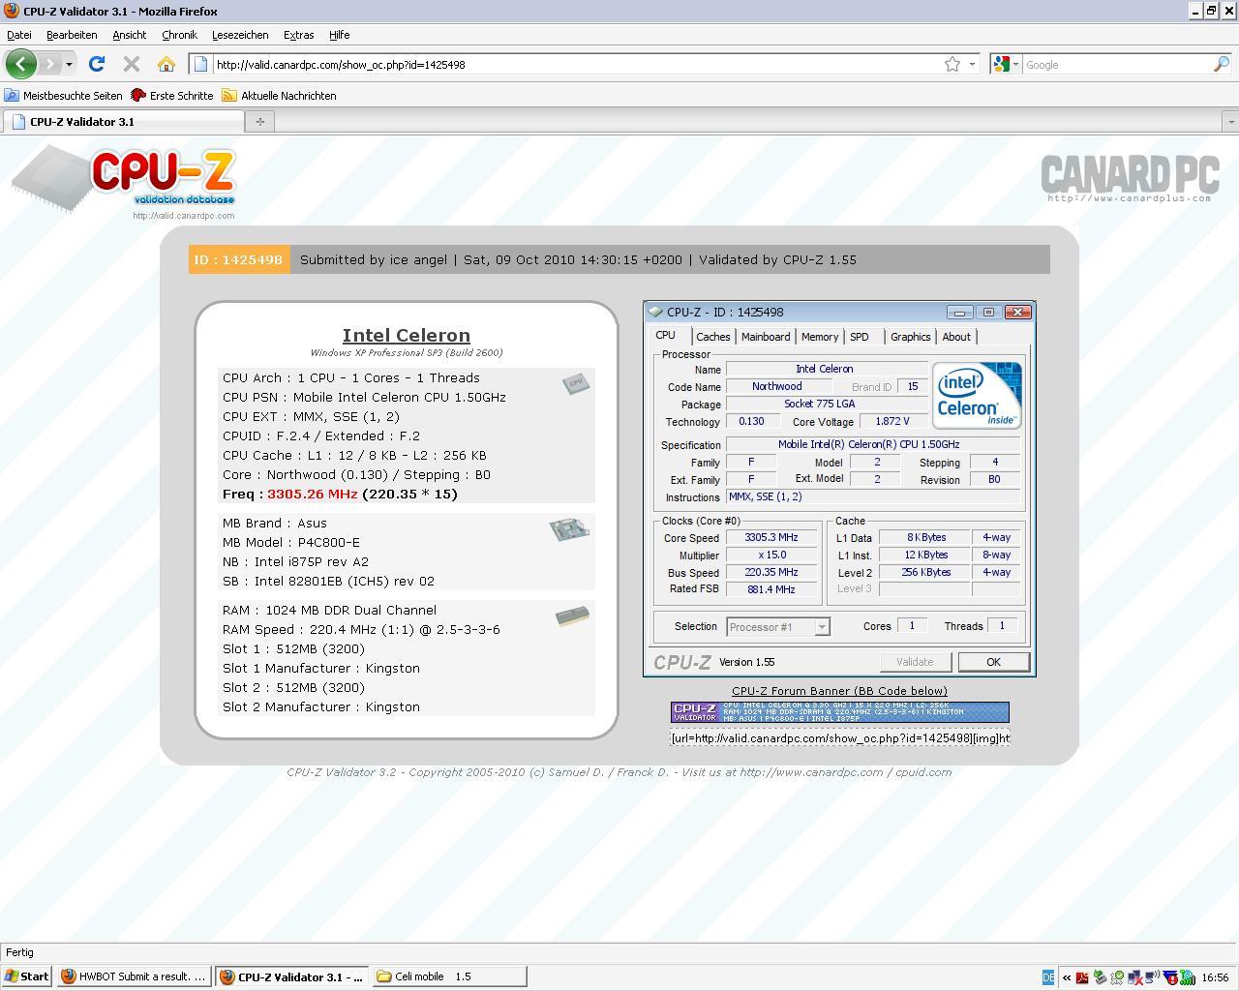This screenshot has height=991, width=1239.
Task: Click the wireless network connection tray icon
Action: pyautogui.click(x=1153, y=977)
